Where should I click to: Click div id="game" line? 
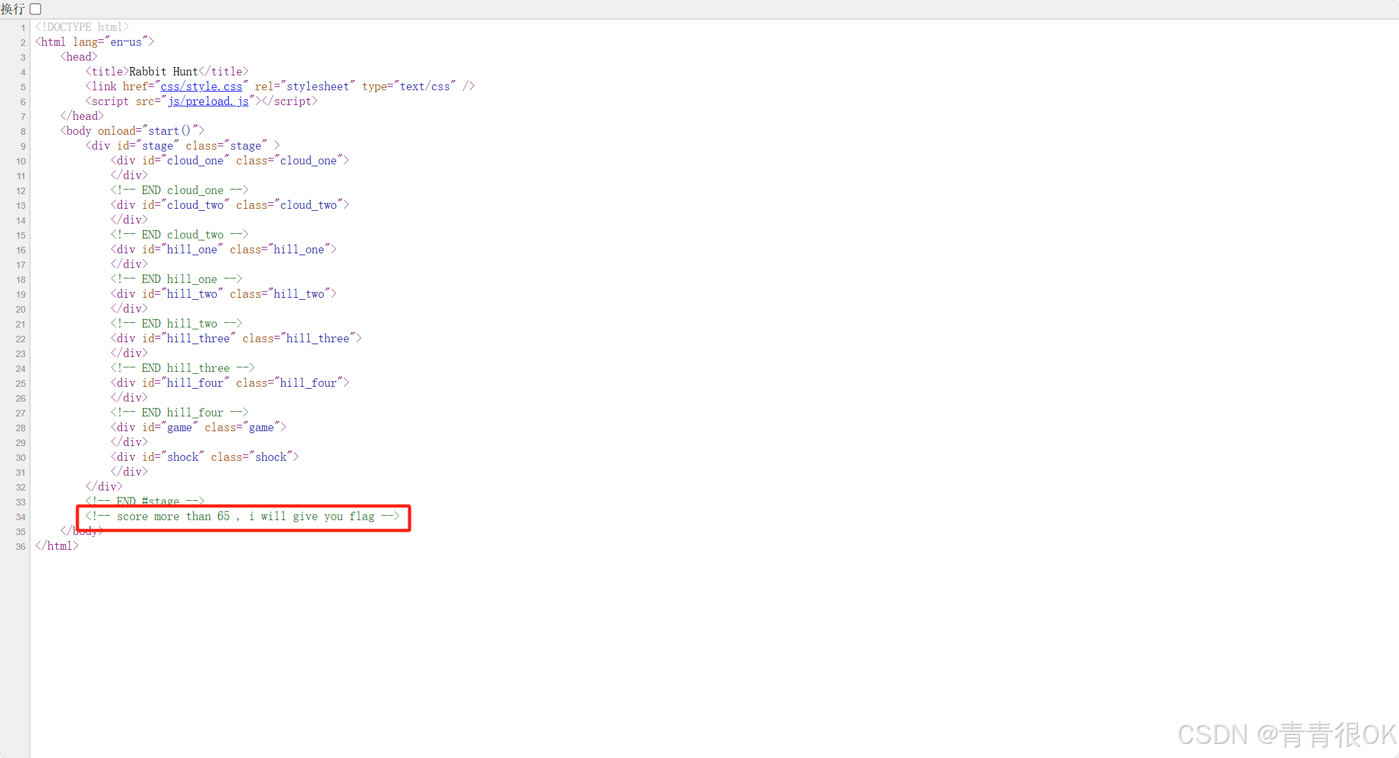[x=198, y=427]
